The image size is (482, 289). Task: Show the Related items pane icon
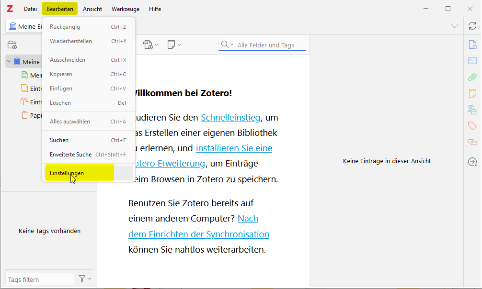click(472, 142)
